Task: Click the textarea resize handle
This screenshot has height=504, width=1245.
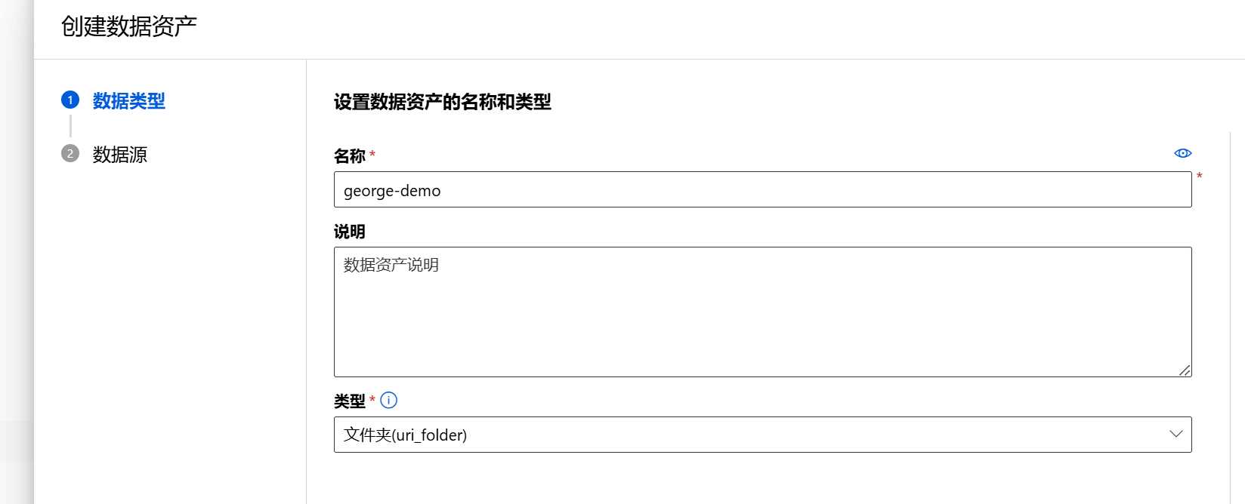Action: coord(1186,370)
